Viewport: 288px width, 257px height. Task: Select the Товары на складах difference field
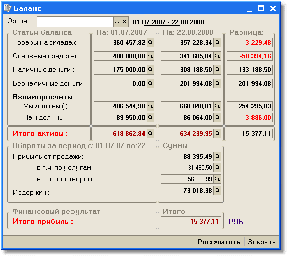[x=249, y=43]
